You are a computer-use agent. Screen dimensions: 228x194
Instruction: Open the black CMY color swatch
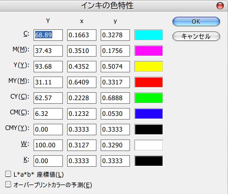pyautogui.click(x=149, y=130)
